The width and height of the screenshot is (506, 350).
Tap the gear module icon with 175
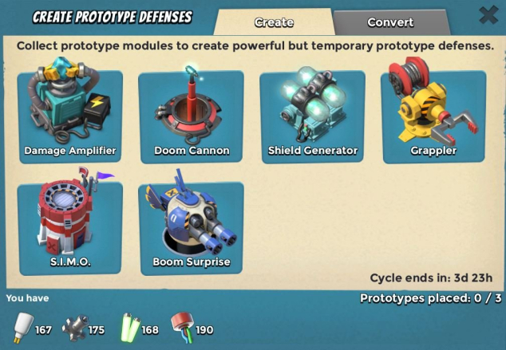click(x=76, y=328)
